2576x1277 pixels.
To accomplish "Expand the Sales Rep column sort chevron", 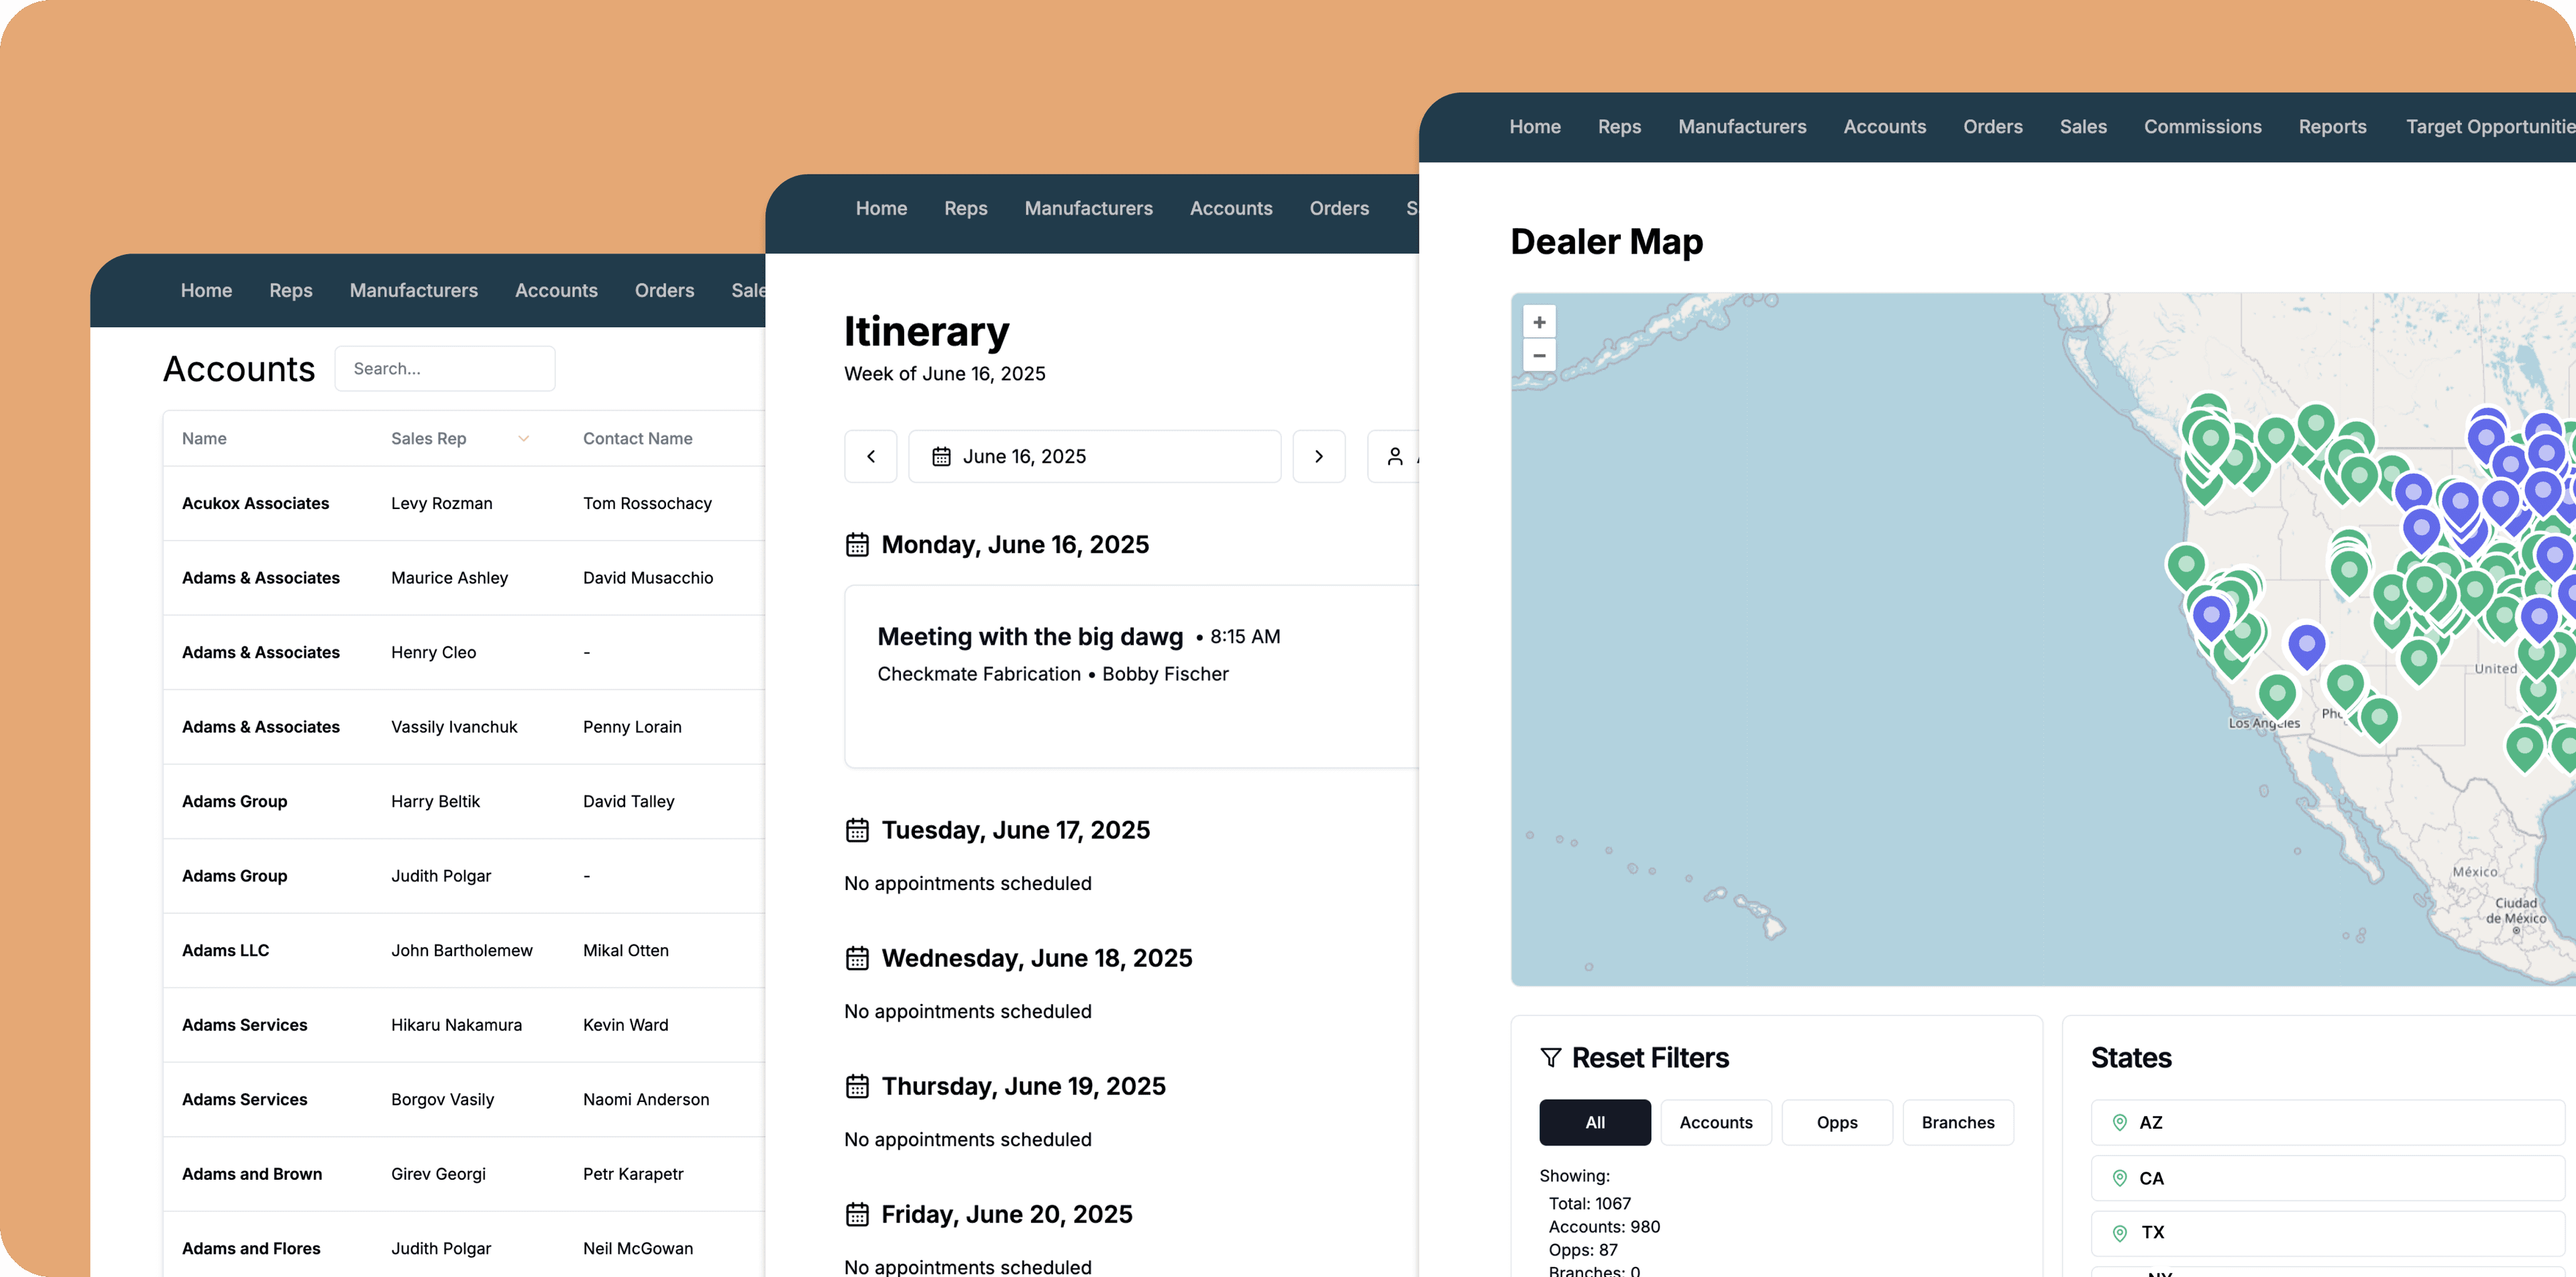I will coord(523,438).
